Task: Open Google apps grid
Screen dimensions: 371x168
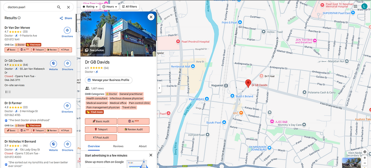Action: (x=355, y=7)
